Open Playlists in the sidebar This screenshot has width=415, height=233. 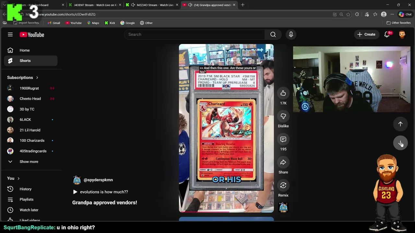tap(31, 199)
